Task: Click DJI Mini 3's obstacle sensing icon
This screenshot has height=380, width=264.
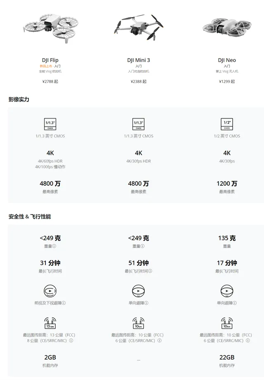Action: coord(139,291)
